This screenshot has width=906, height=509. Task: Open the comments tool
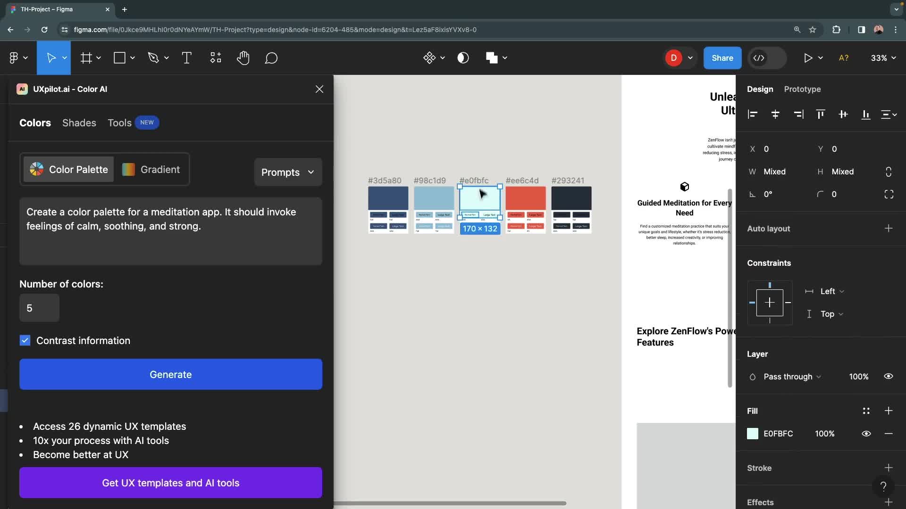(x=271, y=57)
